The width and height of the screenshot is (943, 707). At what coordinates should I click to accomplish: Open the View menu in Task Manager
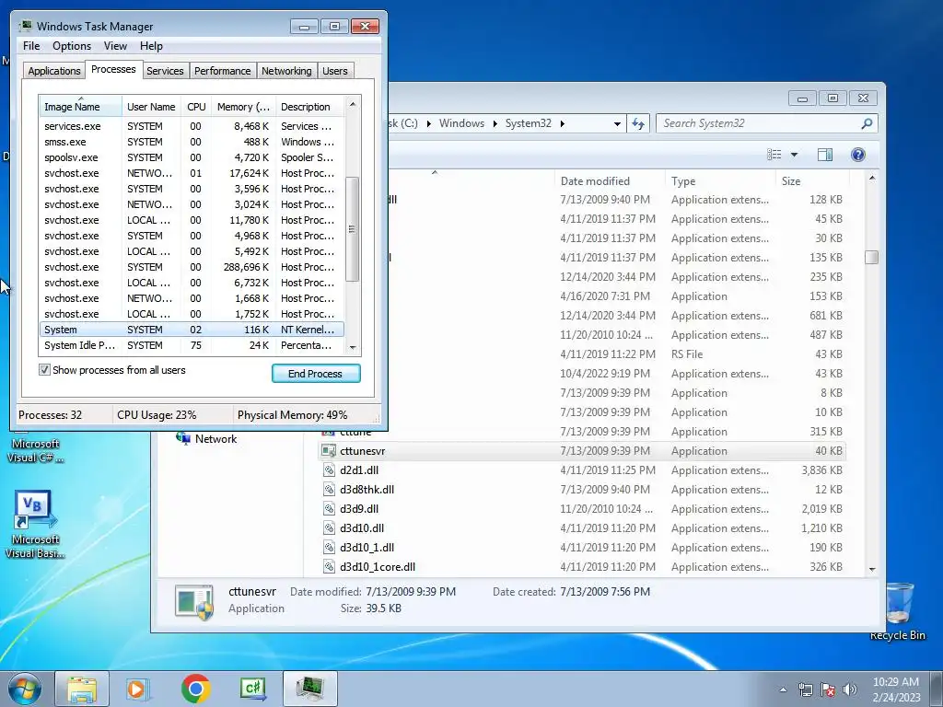coord(115,46)
